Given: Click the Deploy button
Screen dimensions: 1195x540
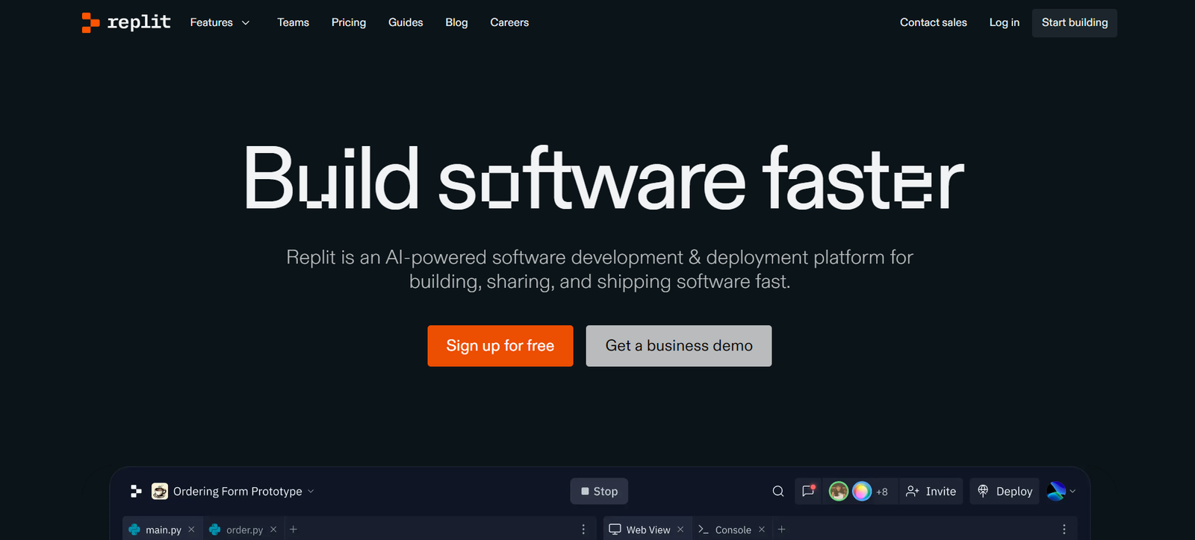Looking at the screenshot, I should (x=1005, y=491).
